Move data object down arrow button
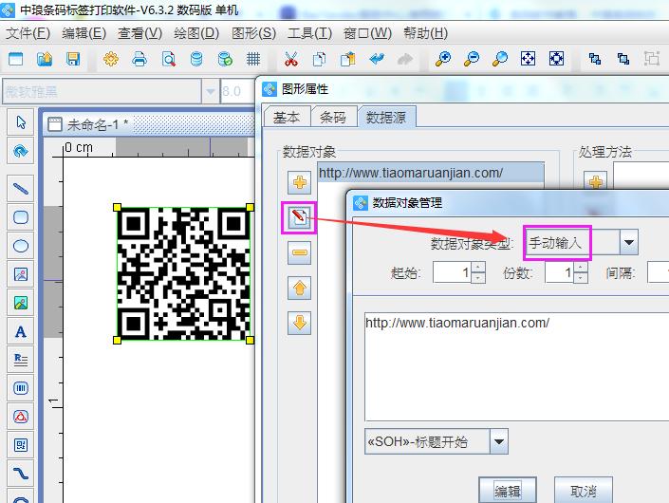The width and height of the screenshot is (669, 503). tap(299, 323)
